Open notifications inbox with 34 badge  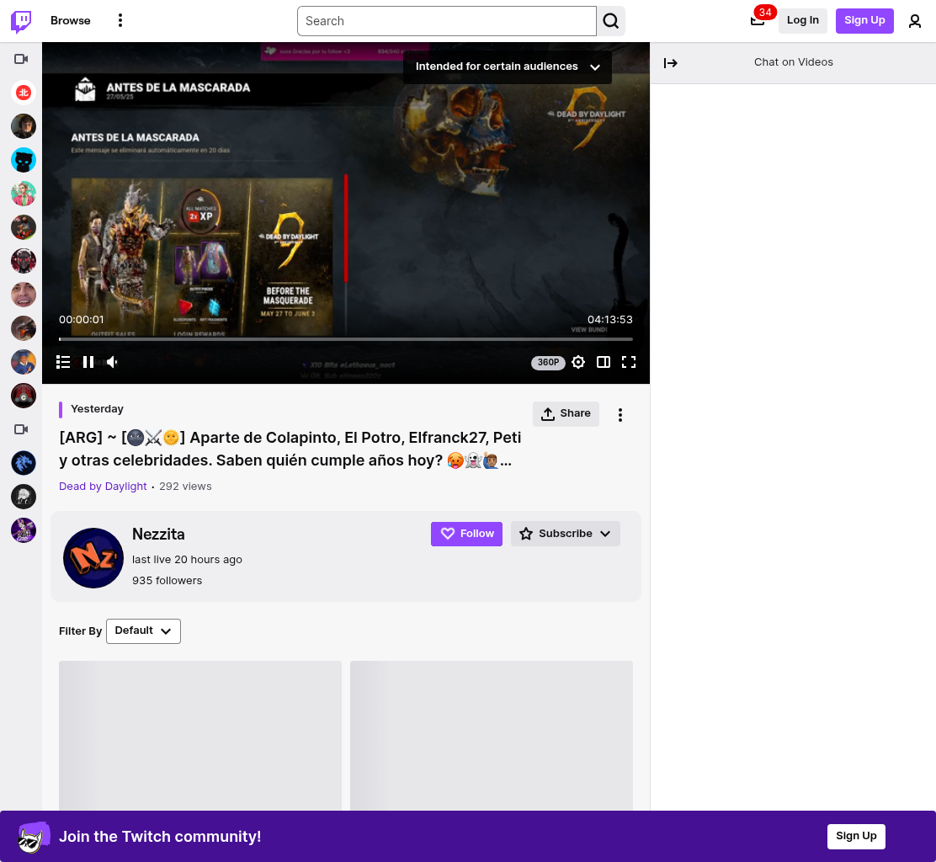(758, 21)
